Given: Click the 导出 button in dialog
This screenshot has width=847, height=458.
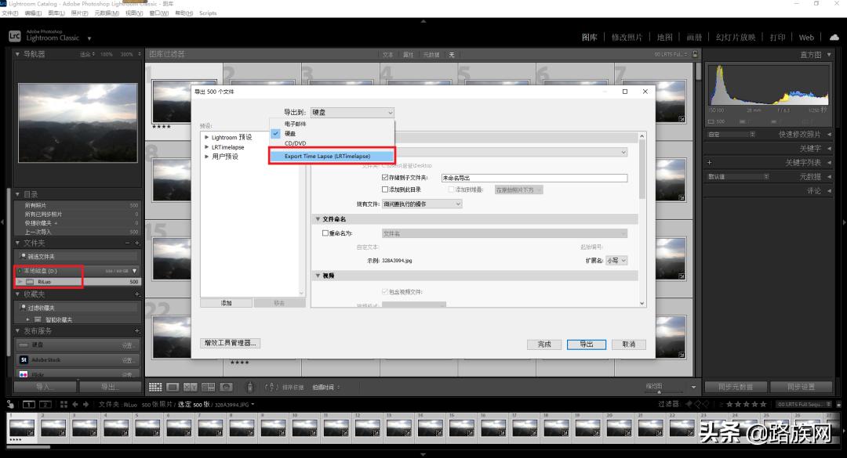Looking at the screenshot, I should (586, 344).
